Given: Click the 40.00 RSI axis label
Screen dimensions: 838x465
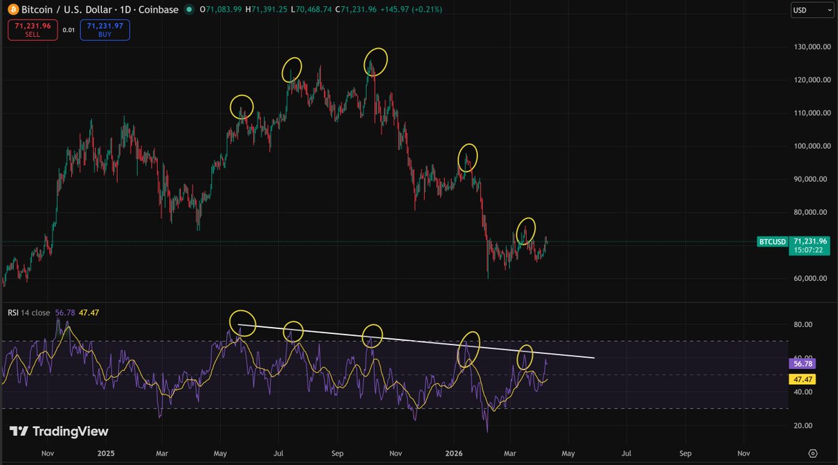Looking at the screenshot, I should pyautogui.click(x=803, y=392).
